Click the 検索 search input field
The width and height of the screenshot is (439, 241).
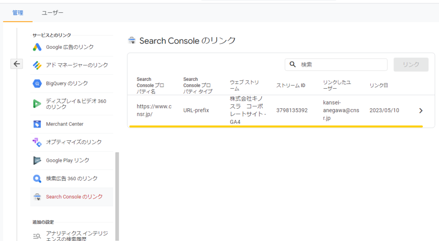point(336,65)
